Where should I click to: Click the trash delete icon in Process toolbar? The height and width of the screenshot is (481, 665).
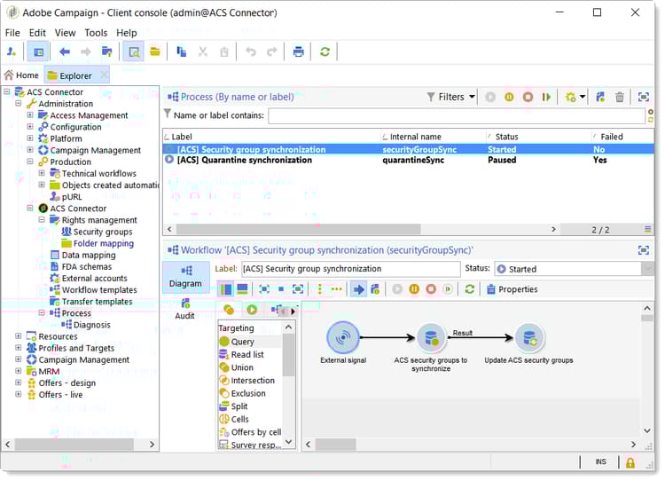point(619,98)
